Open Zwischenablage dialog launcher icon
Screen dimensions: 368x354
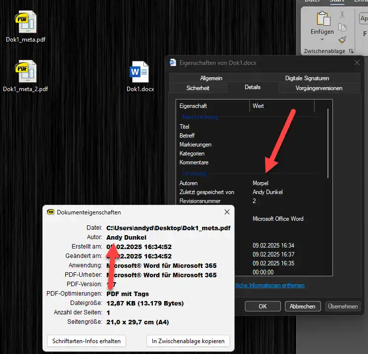[351, 51]
